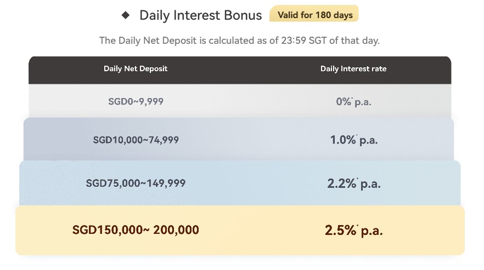Click the asterisk next to 1.0% rate
The width and height of the screenshot is (484, 270).
click(x=359, y=136)
